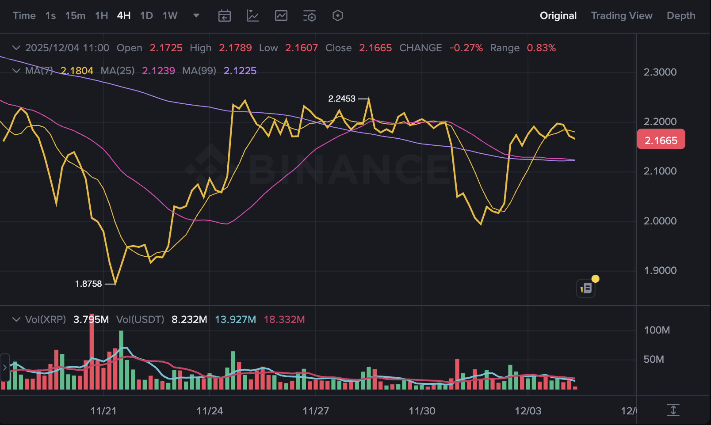711x425 pixels.
Task: Click the auto-scale icon at bottom right
Action: (x=673, y=410)
